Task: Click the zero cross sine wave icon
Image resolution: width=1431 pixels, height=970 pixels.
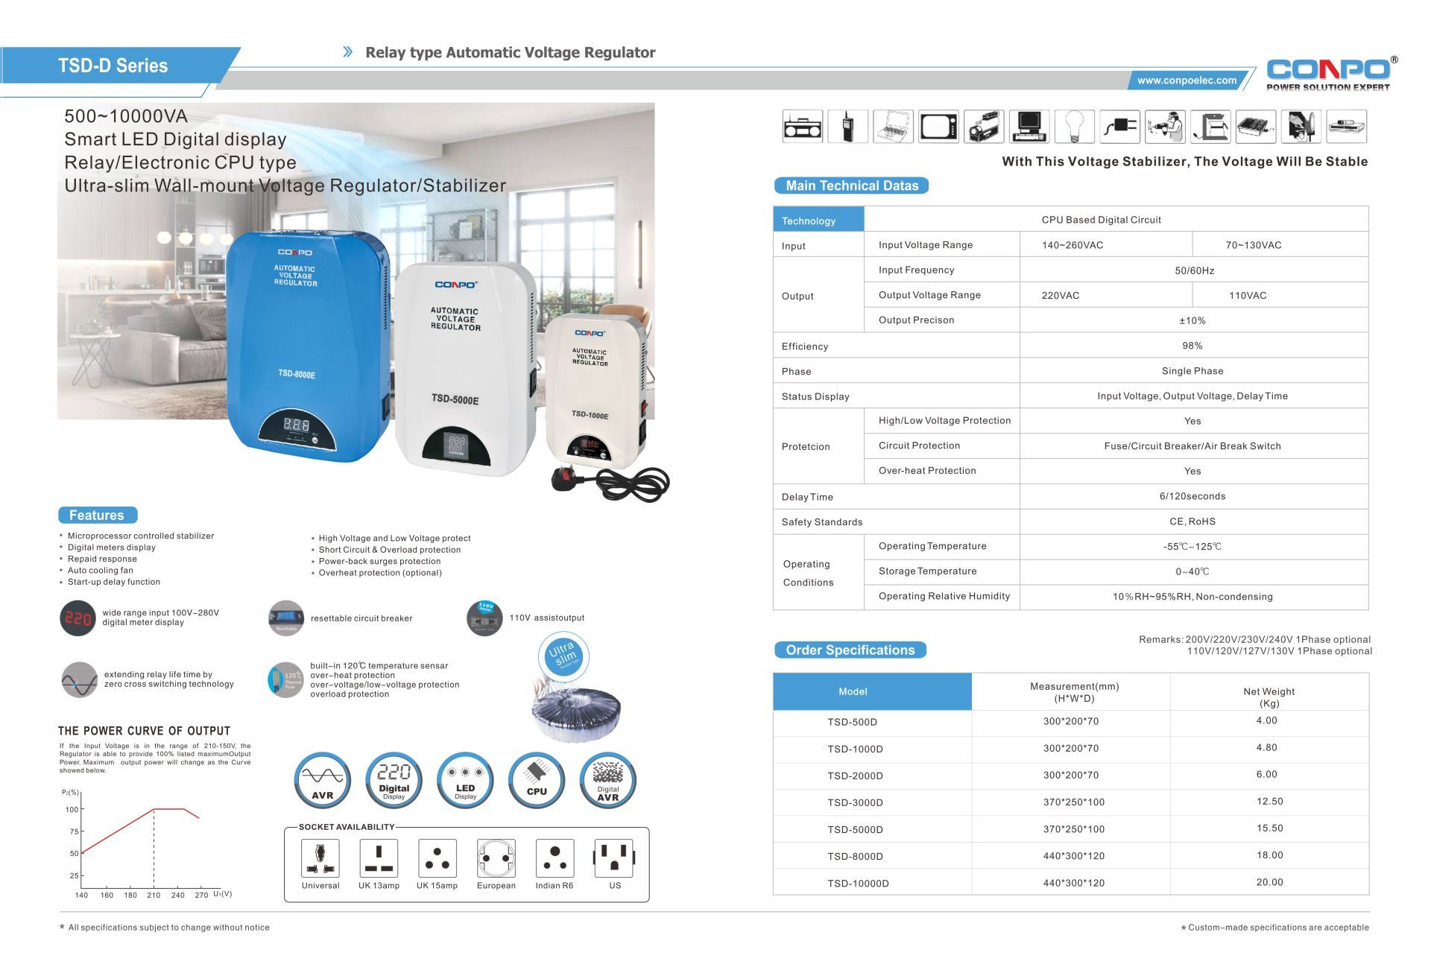Action: [80, 679]
